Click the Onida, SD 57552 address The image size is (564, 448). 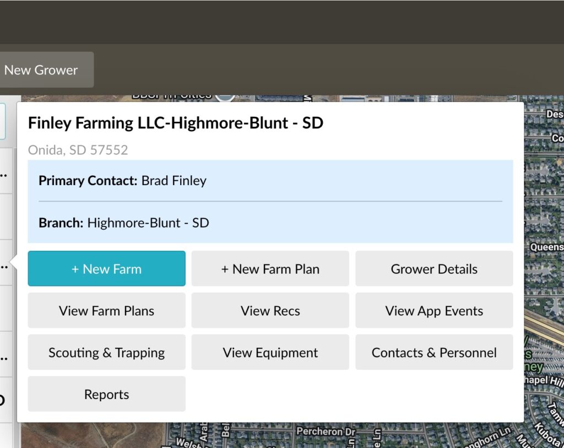[78, 150]
